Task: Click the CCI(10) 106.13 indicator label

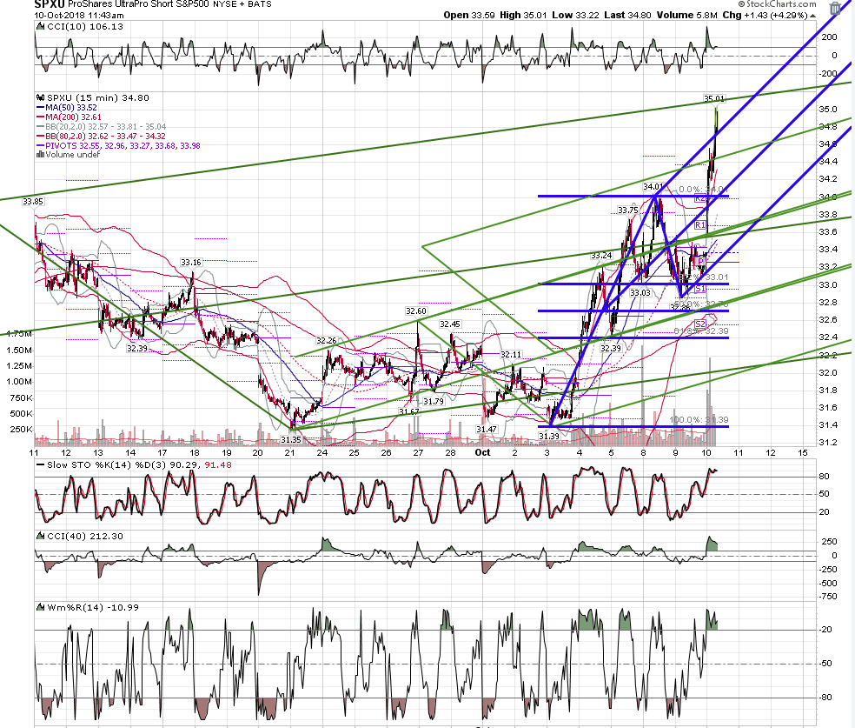Action: coord(85,26)
